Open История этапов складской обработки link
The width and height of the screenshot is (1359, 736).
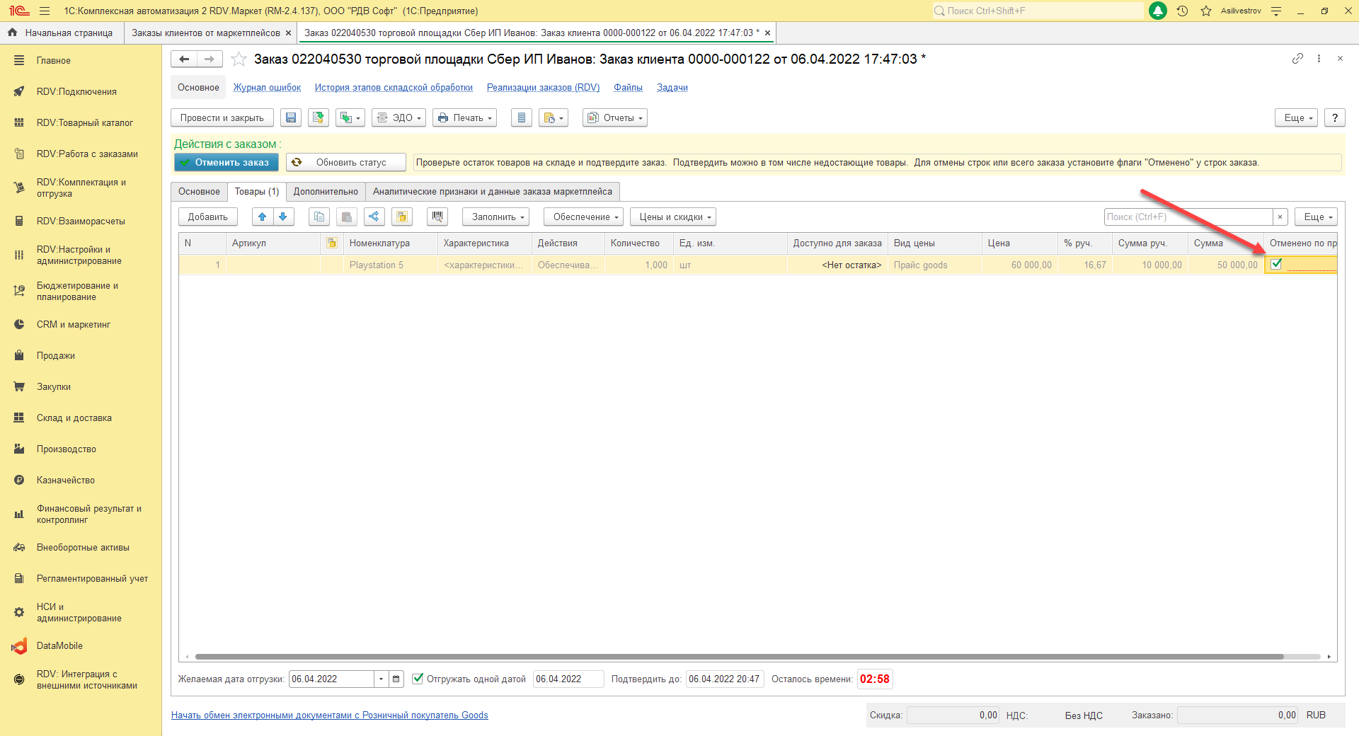tap(394, 88)
